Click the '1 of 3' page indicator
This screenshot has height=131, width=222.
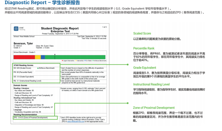[105, 27]
